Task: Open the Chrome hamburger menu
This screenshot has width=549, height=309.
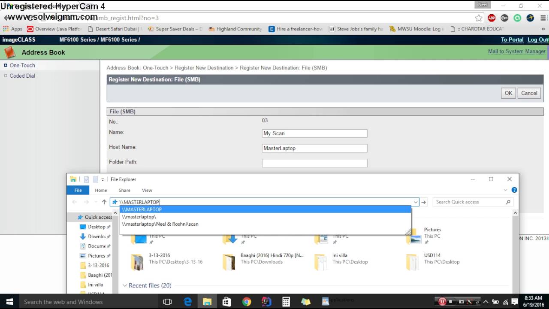Action: (543, 18)
